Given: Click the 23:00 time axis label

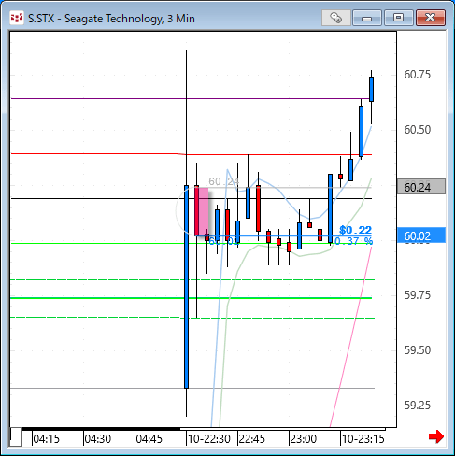Looking at the screenshot, I should pyautogui.click(x=304, y=439).
